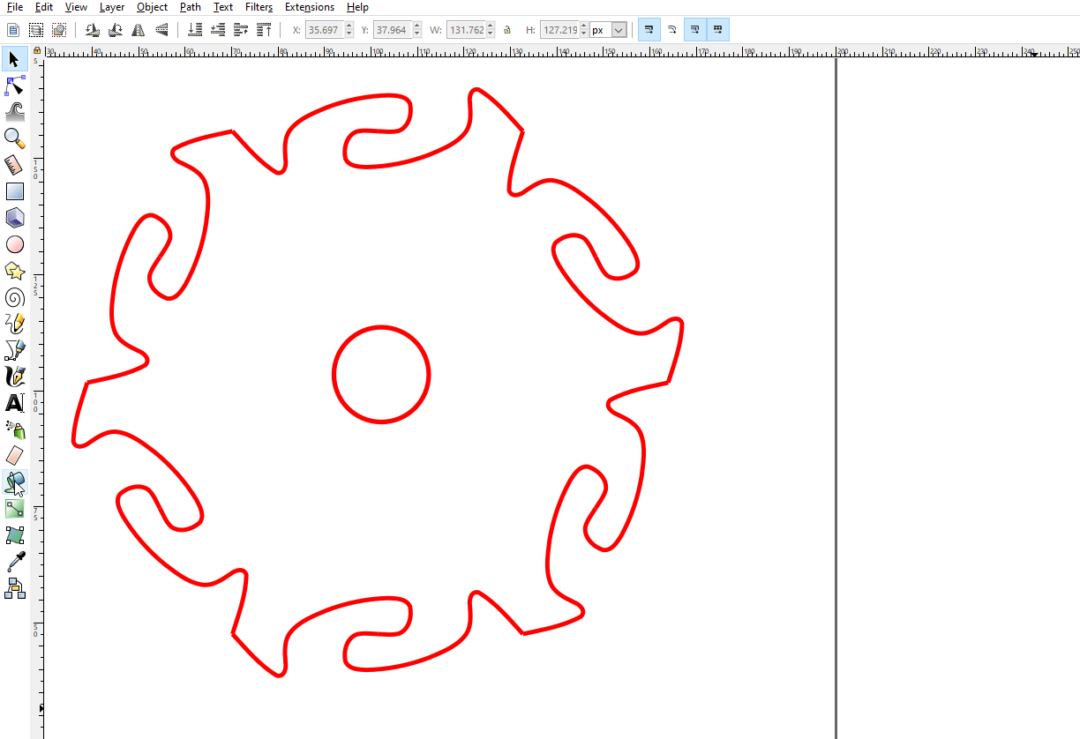Open the Extensions menu
This screenshot has height=739, width=1080.
pyautogui.click(x=309, y=7)
